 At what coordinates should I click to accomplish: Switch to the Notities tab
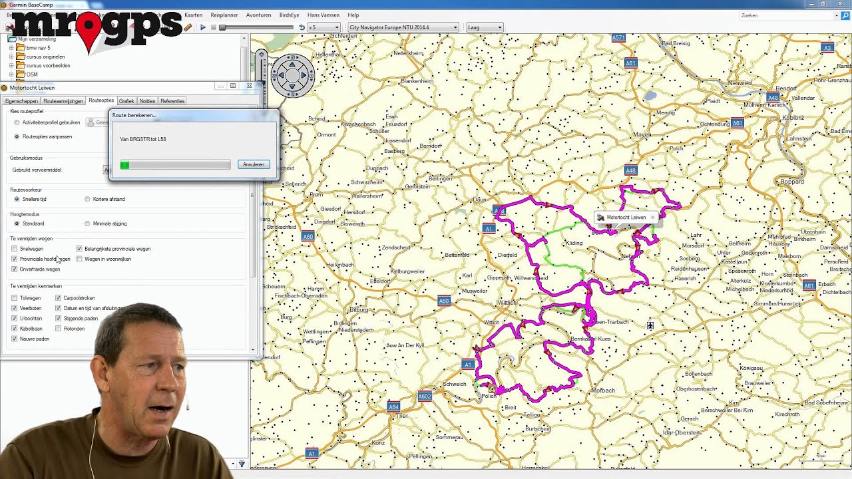[147, 101]
